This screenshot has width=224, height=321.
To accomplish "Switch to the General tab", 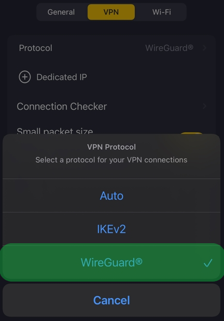I will click(x=61, y=12).
